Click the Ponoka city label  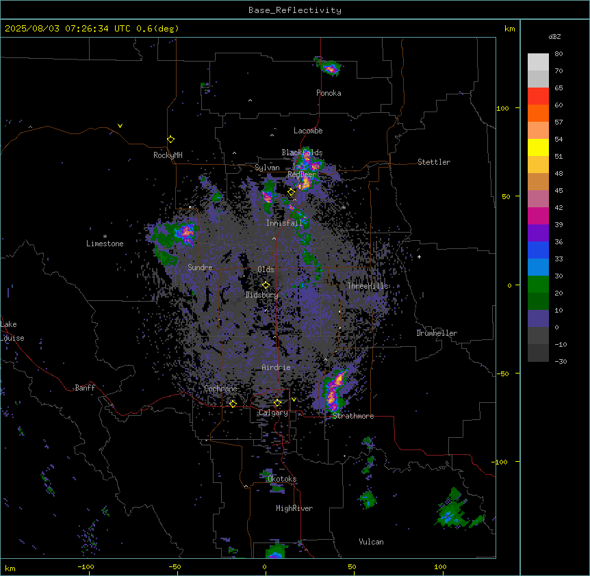(x=329, y=93)
